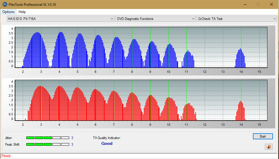
Task: Click the Jitter value 3
Action: [x=72, y=138]
